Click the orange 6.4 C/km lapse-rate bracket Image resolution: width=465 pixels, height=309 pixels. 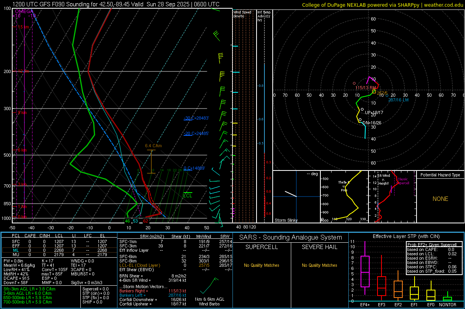tap(151, 161)
